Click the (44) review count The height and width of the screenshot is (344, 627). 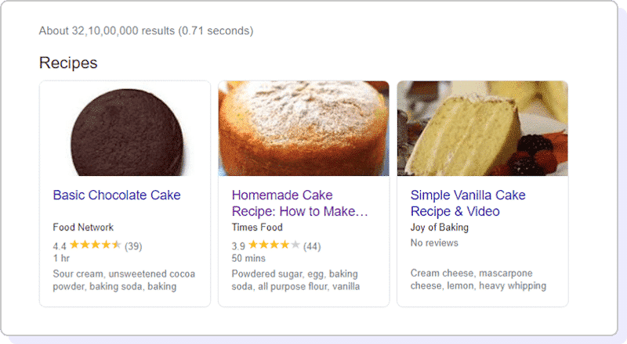[x=312, y=245]
